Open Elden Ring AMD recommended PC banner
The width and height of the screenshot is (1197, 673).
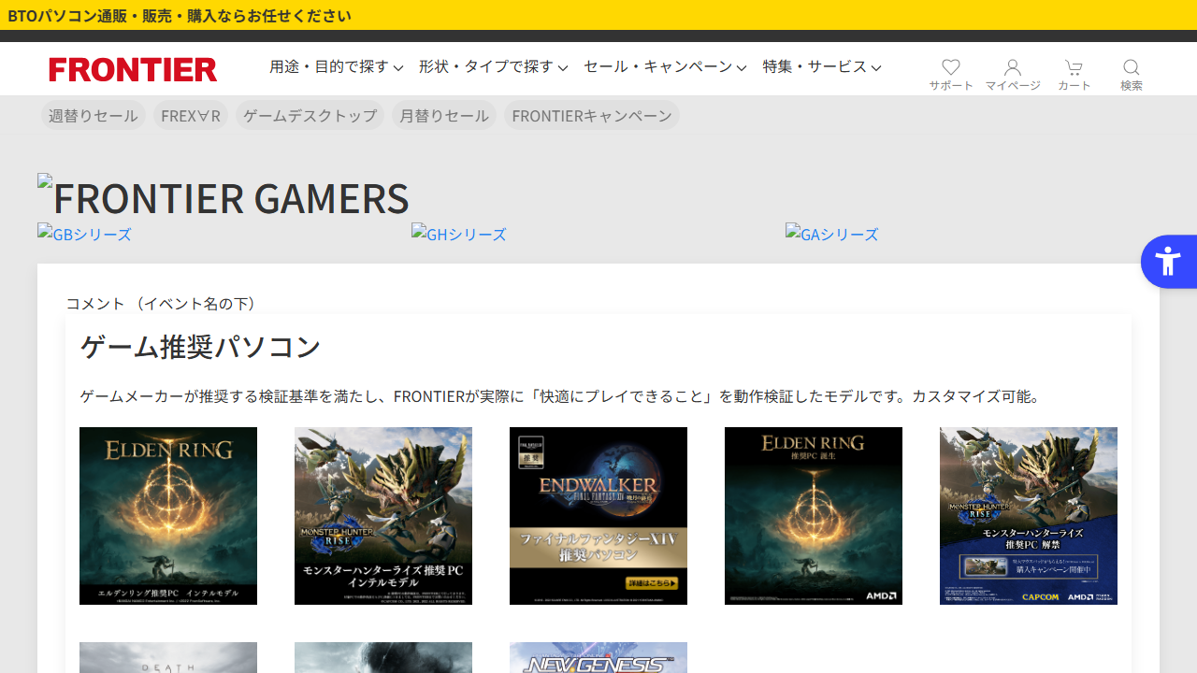click(814, 516)
